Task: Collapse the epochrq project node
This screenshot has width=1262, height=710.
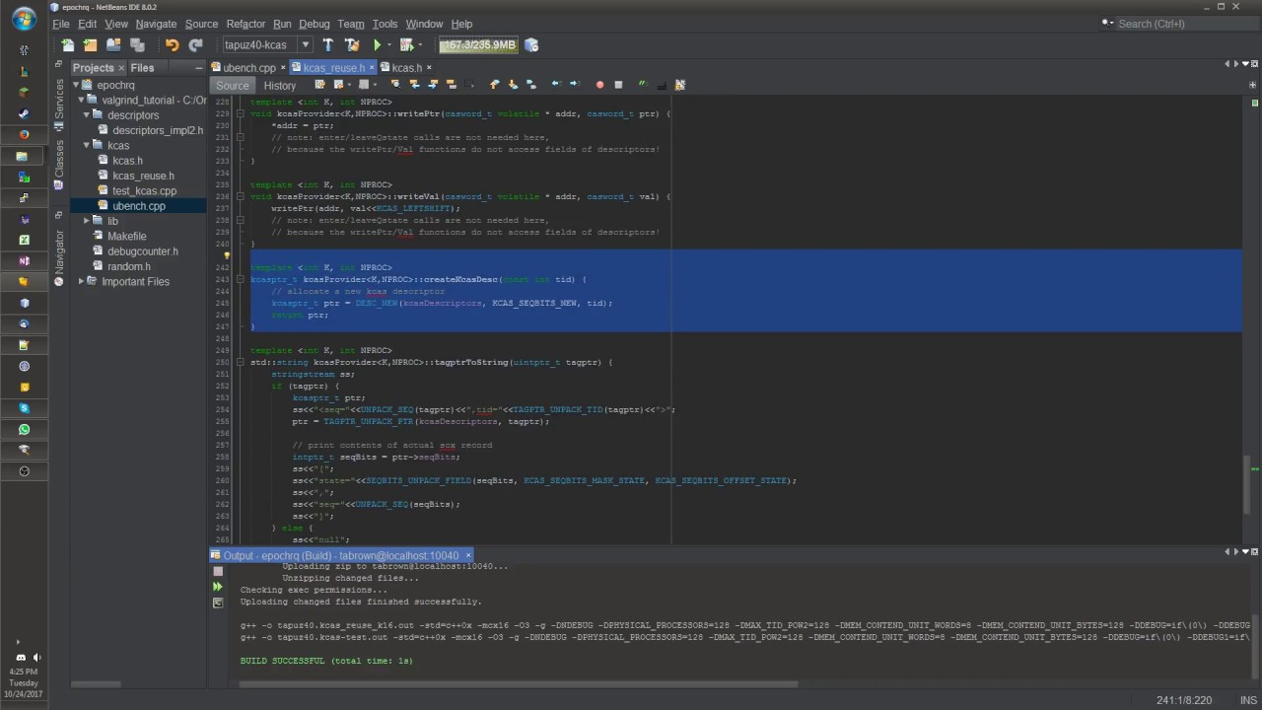Action: tap(76, 85)
